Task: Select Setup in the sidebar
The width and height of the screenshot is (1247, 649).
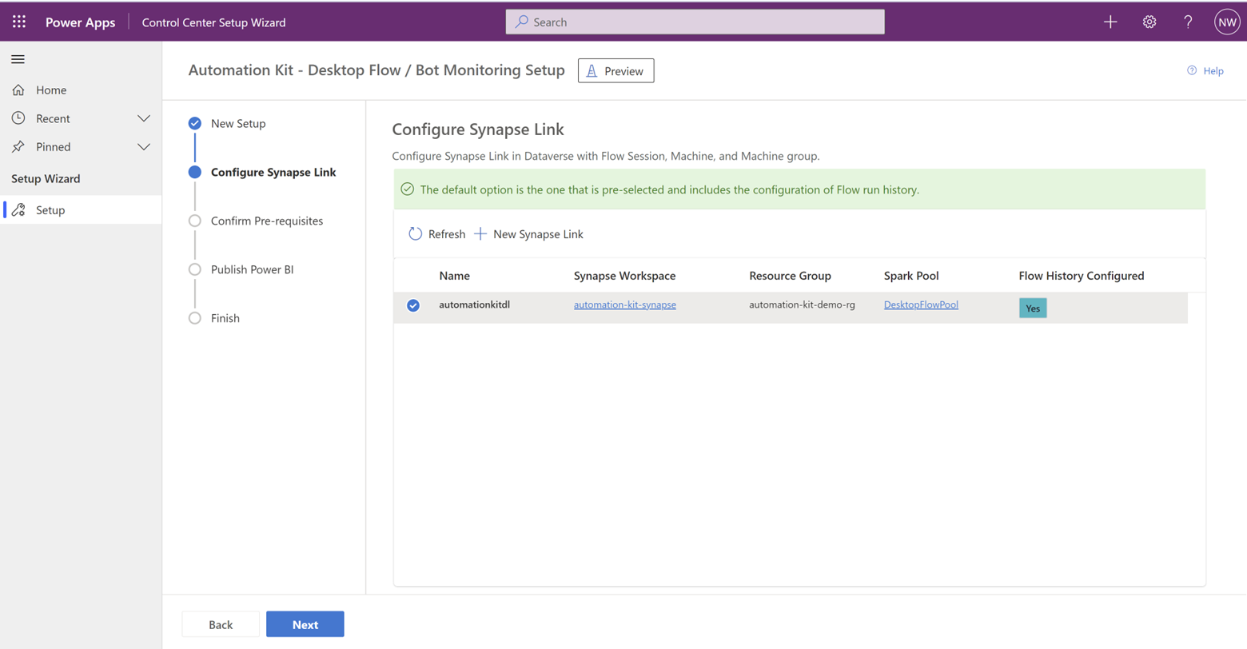Action: (81, 210)
